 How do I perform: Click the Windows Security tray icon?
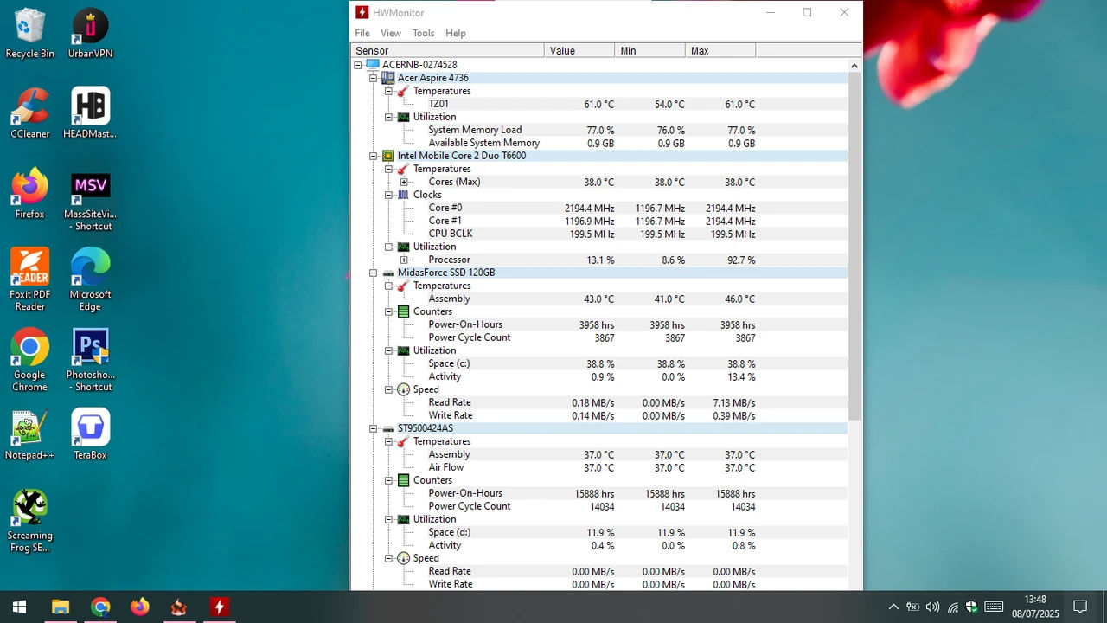click(971, 607)
